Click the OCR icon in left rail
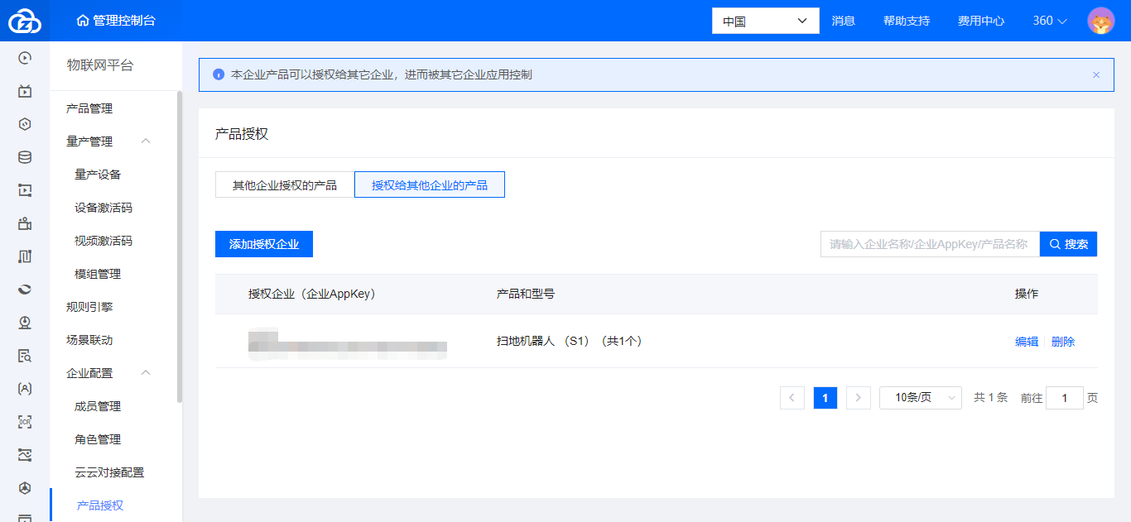This screenshot has width=1131, height=522. [x=25, y=422]
